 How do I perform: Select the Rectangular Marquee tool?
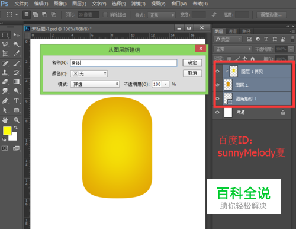coord(5,35)
